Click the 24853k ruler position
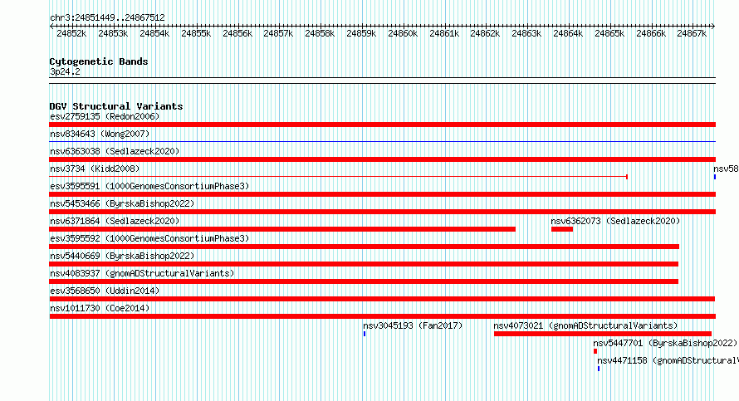 pyautogui.click(x=113, y=33)
